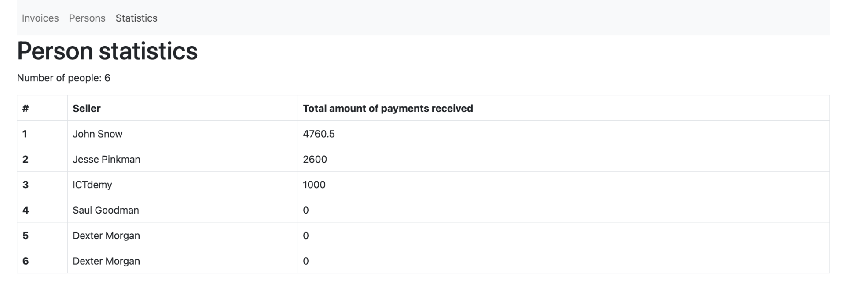845x306 pixels.
Task: Open the Invoices navigation link
Action: tap(40, 18)
